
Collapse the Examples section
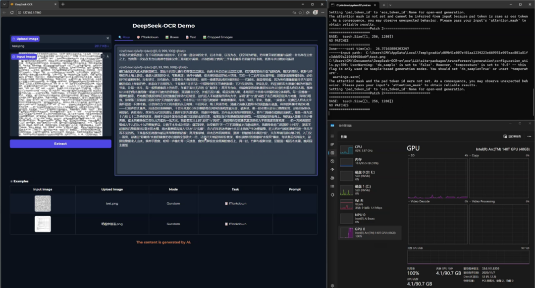click(x=19, y=181)
